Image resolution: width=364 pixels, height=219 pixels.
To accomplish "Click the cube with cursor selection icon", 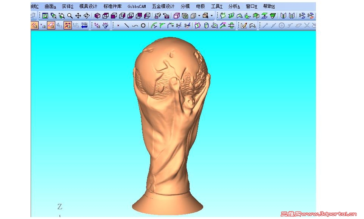I will click(205, 16).
